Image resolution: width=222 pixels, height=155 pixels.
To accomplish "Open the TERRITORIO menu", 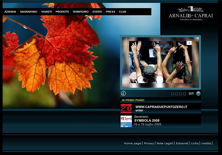I will click(x=81, y=12).
